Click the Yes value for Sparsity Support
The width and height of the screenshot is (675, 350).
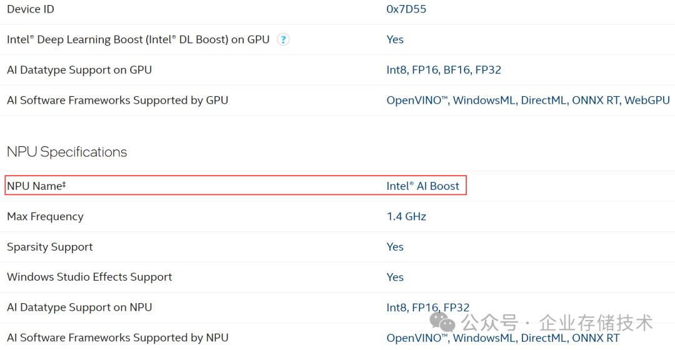point(395,247)
